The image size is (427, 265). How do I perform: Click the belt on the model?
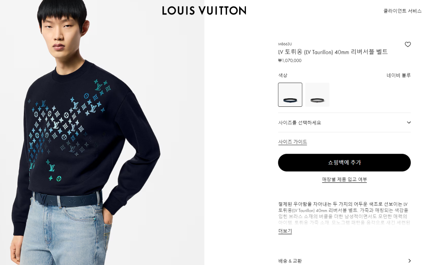pyautogui.click(x=68, y=199)
